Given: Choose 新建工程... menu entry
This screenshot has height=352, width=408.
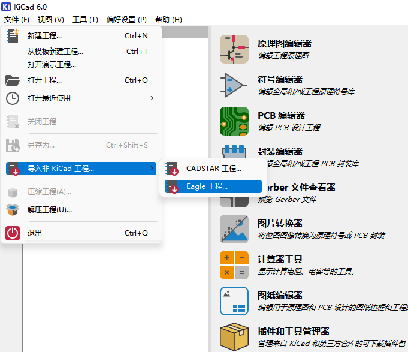Looking at the screenshot, I should pos(81,35).
